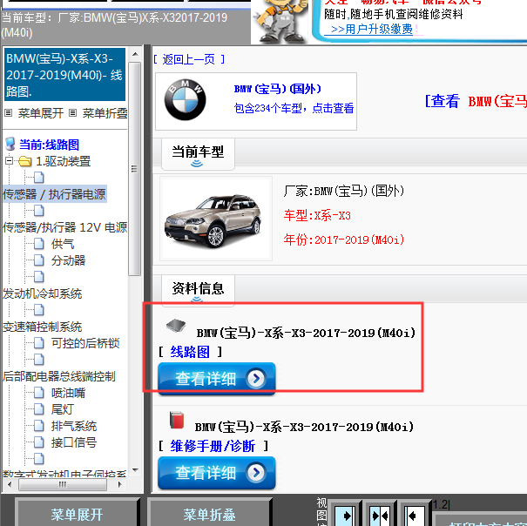The width and height of the screenshot is (527, 526).
Task: Click BMW(宝马)-X系-X3-2017-2019(M40i) title beside red book
Action: point(304,427)
